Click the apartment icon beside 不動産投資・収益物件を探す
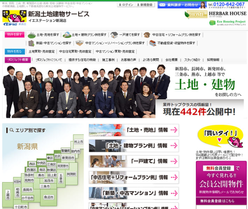The height and width of the screenshot is (209, 248). (x=153, y=43)
